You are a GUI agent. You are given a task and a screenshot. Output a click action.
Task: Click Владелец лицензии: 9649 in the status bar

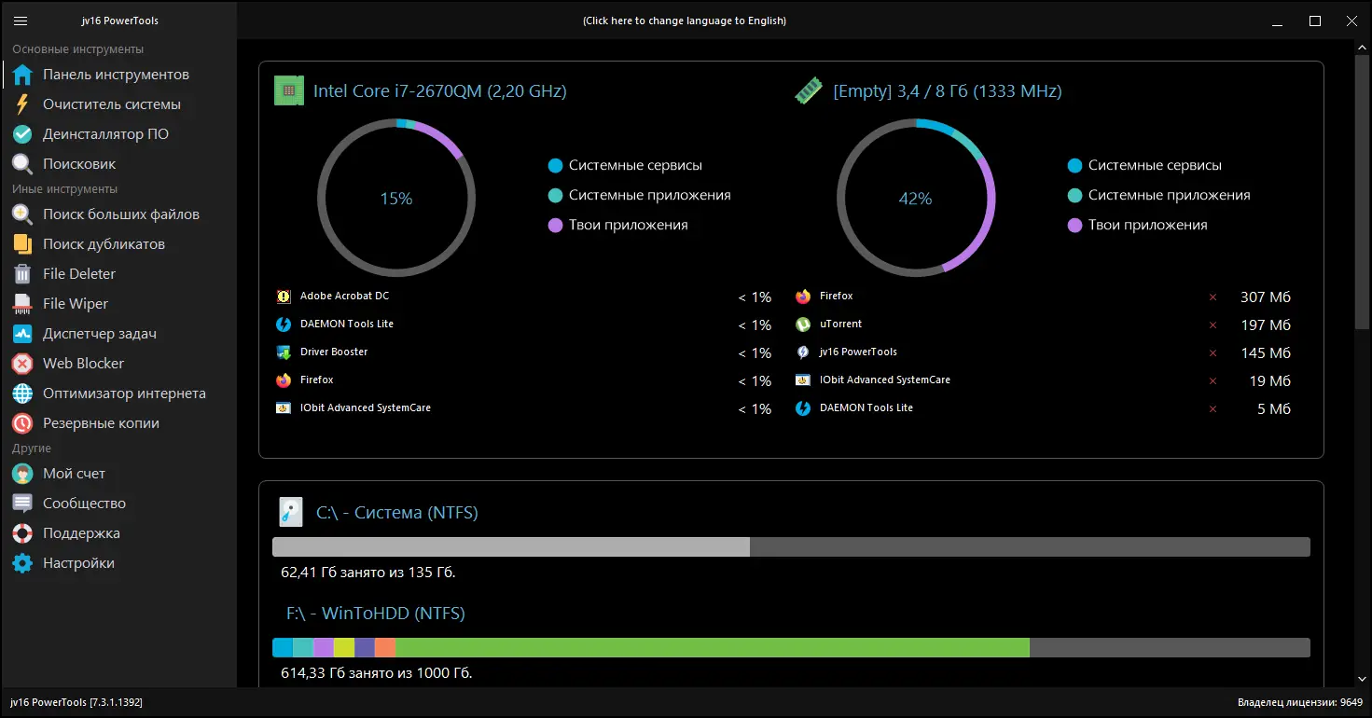tap(1300, 702)
